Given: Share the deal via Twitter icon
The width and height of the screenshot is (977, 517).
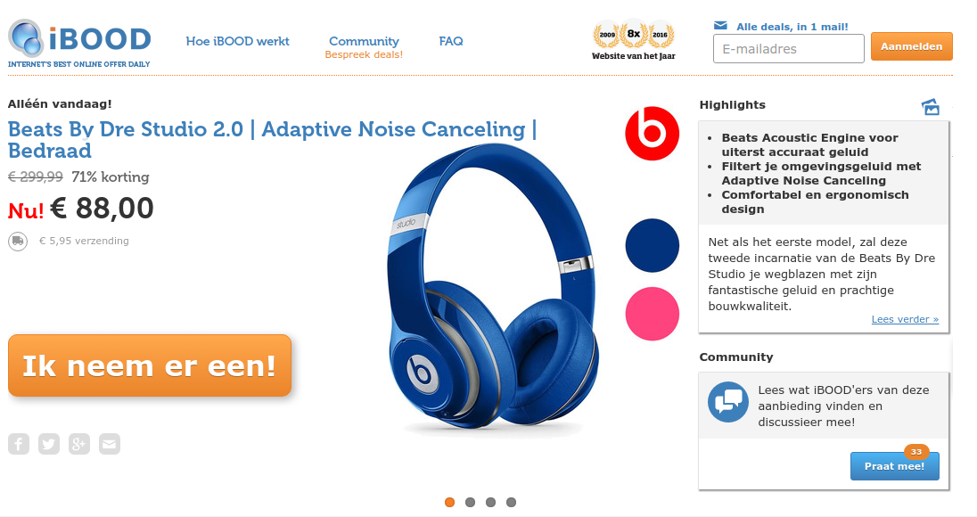Looking at the screenshot, I should tap(49, 444).
